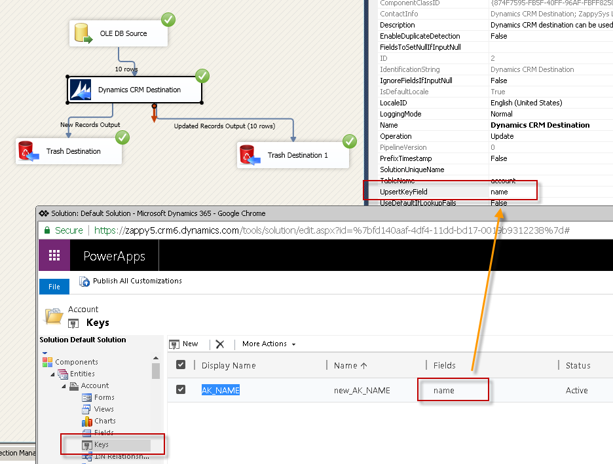Viewport: 613px width, 464px height.
Task: Click the Dynamics CRM Destination logo icon
Action: pyautogui.click(x=81, y=90)
